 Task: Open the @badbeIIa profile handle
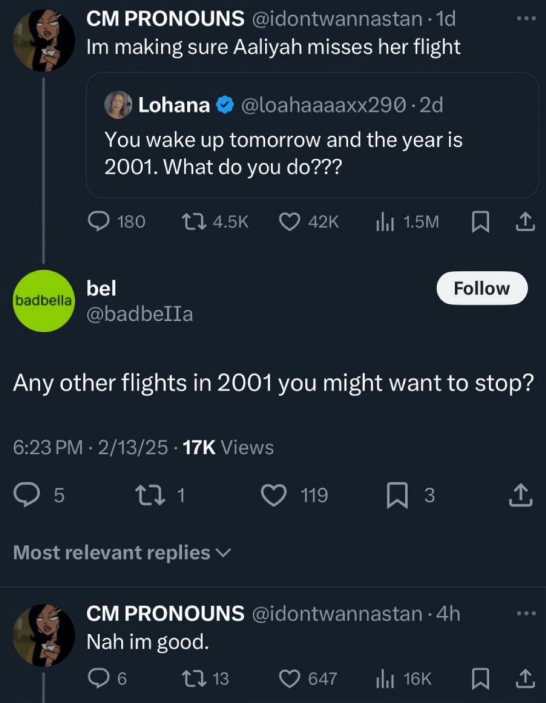(140, 314)
